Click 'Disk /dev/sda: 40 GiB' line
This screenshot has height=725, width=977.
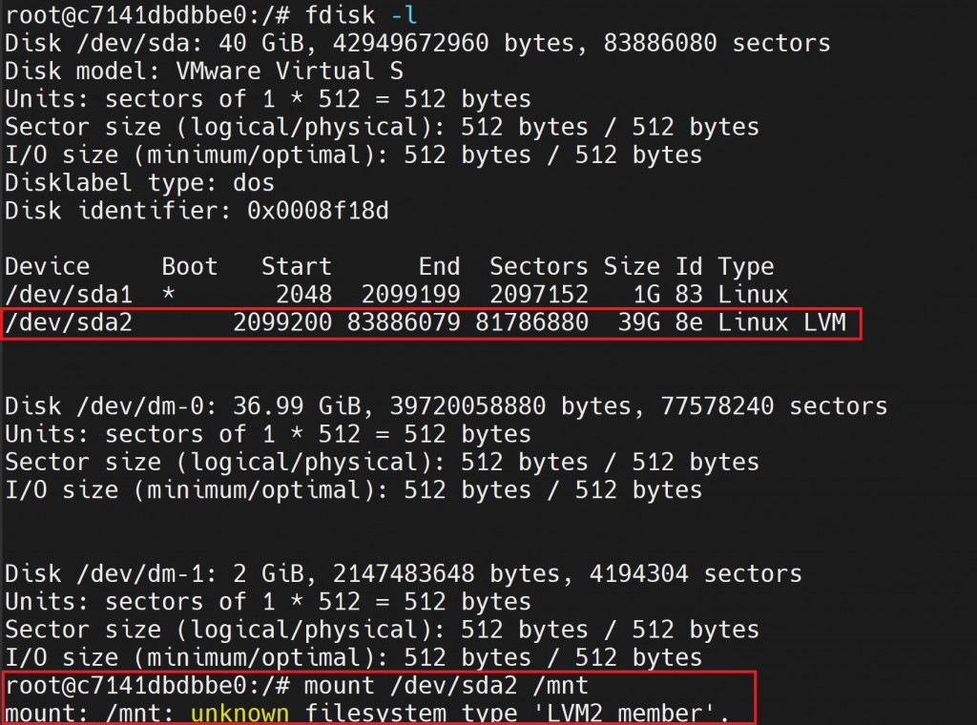[x=418, y=43]
